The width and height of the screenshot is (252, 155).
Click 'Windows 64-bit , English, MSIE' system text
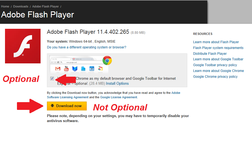pos(92,42)
